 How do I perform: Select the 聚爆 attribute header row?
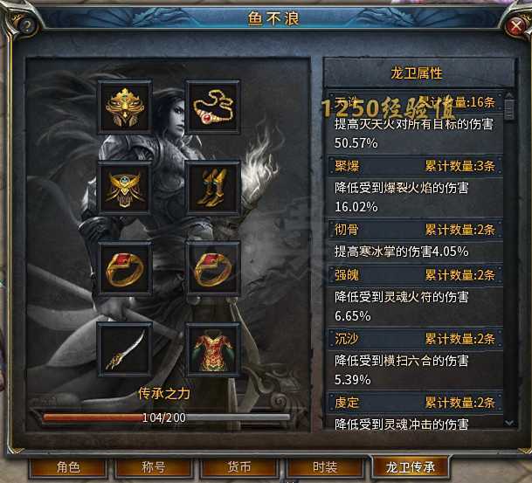point(415,166)
